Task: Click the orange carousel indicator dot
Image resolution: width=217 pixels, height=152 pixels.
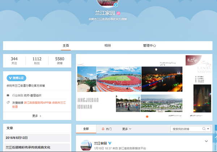Action: click(147, 117)
